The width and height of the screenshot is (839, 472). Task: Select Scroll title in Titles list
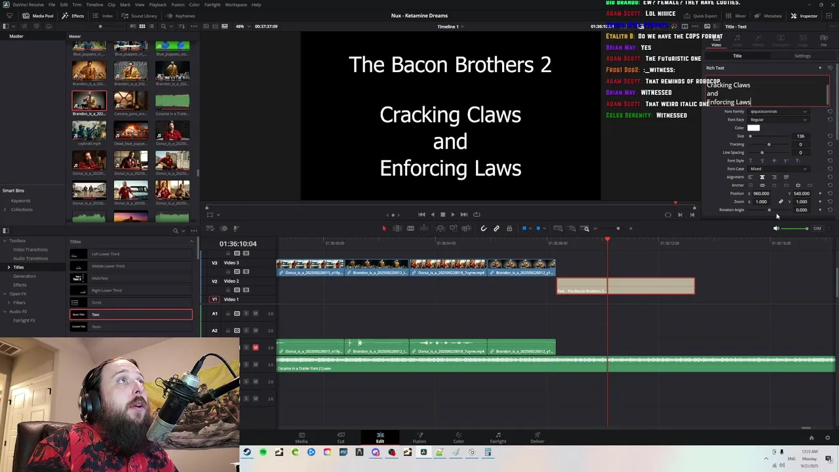point(131,302)
